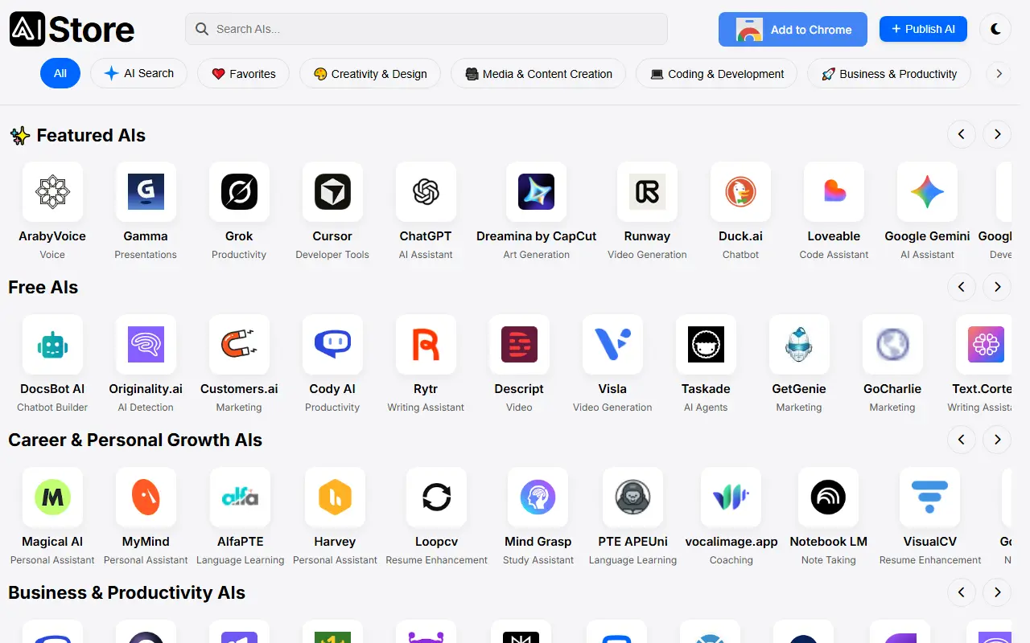Open the Magical AI icon
1030x643 pixels.
coord(52,498)
